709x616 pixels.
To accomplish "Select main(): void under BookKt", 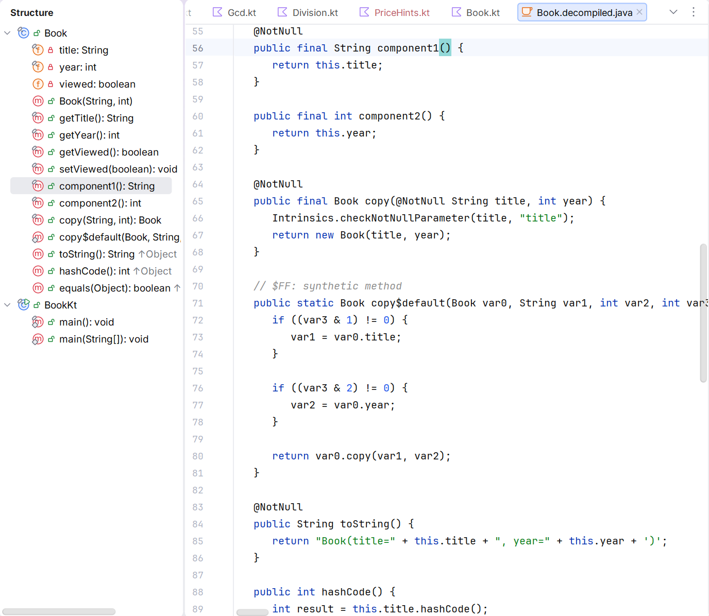I will [87, 322].
